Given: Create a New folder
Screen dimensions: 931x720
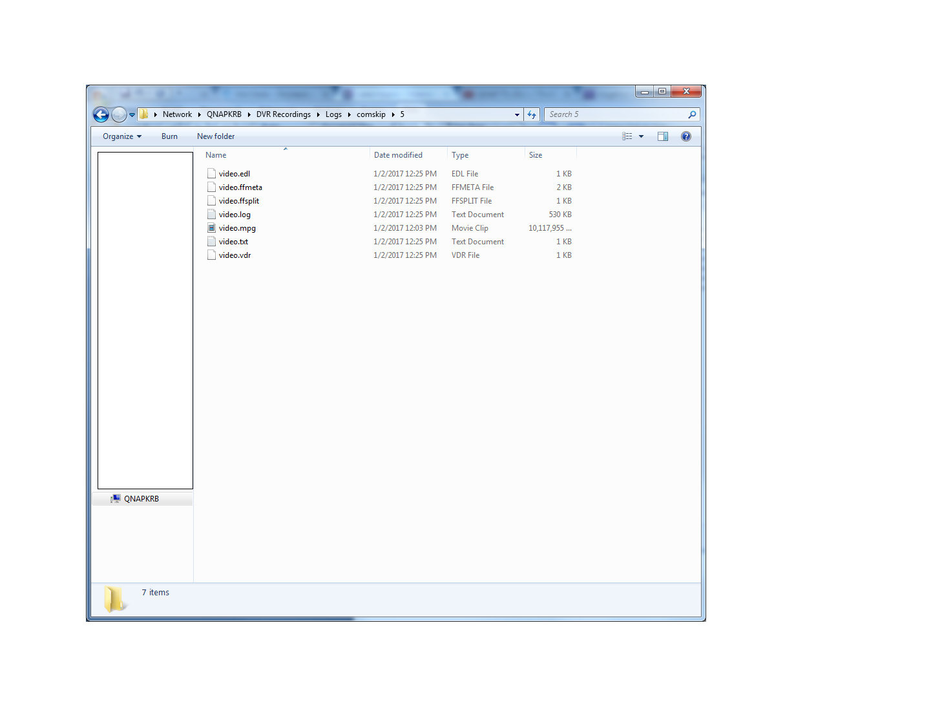Looking at the screenshot, I should click(216, 136).
